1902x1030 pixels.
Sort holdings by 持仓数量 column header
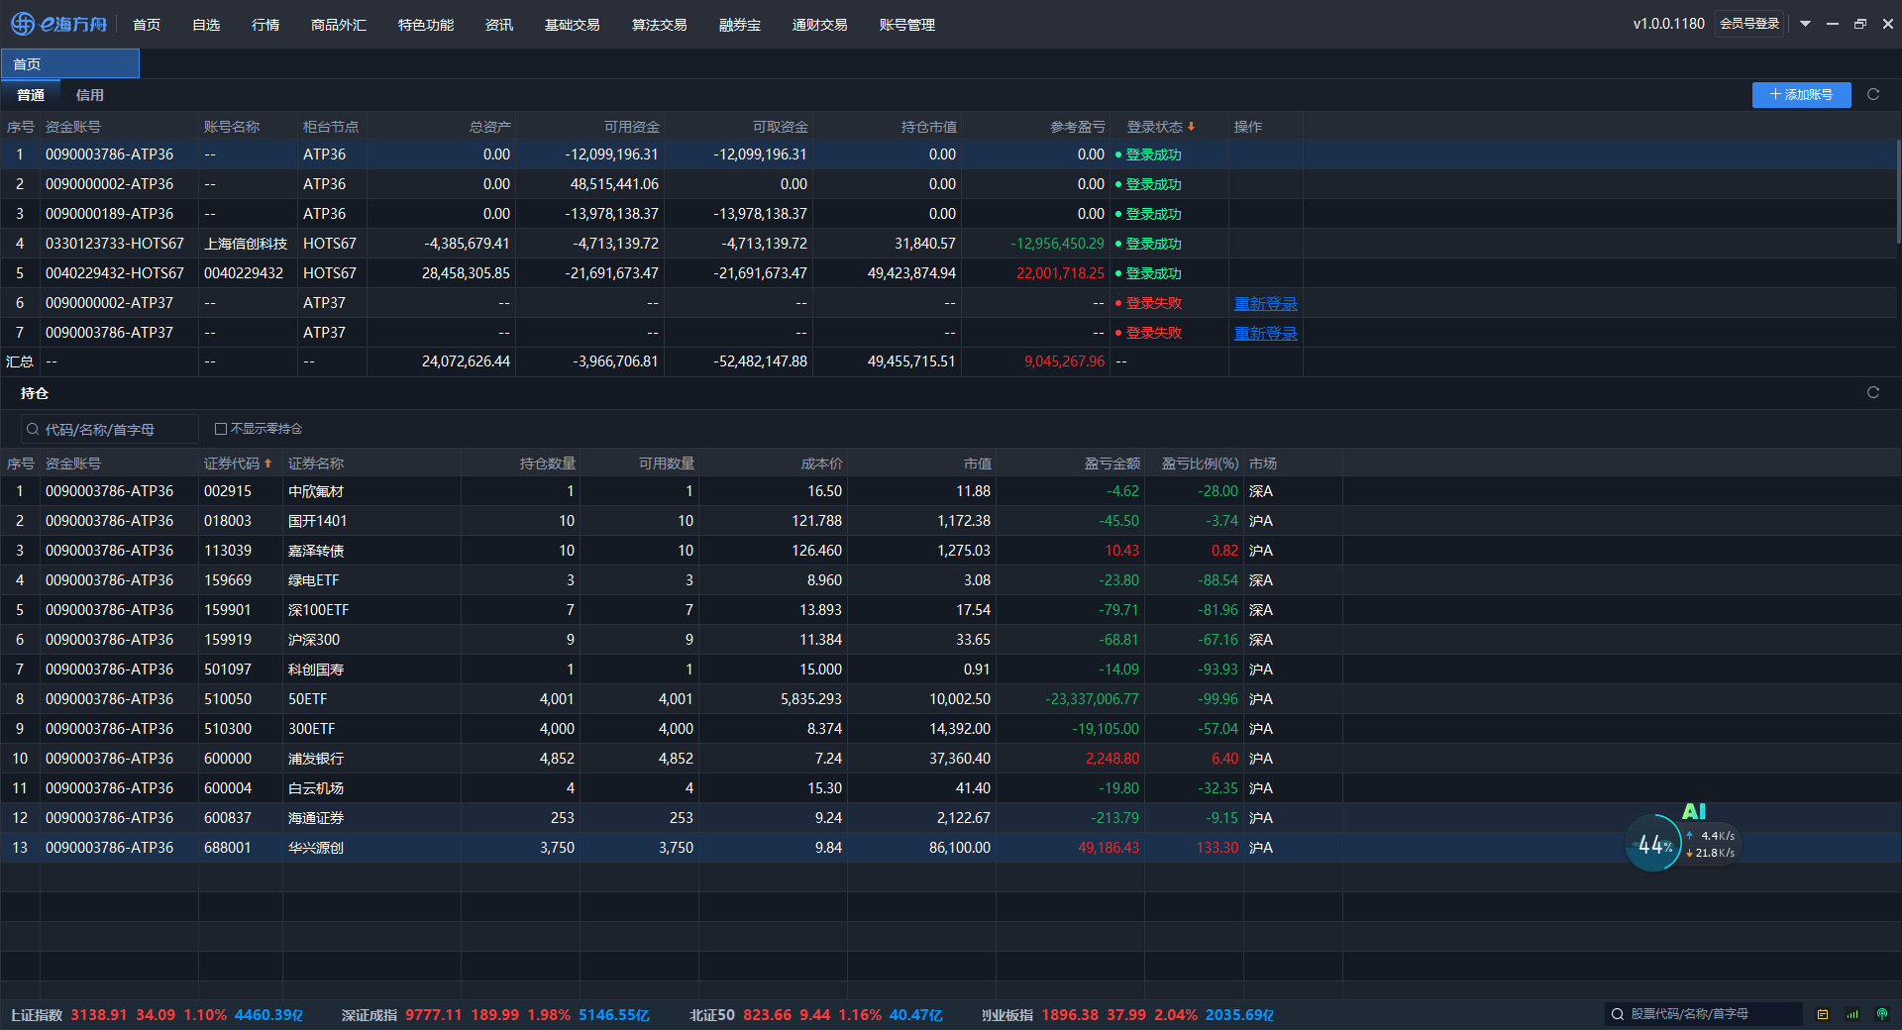(548, 463)
